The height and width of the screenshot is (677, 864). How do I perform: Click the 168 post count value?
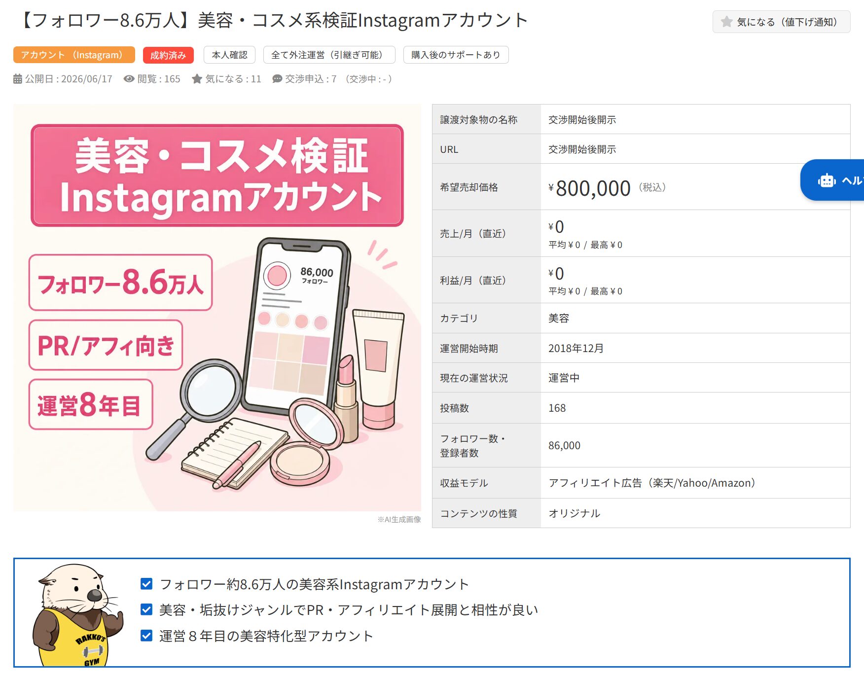(x=557, y=408)
